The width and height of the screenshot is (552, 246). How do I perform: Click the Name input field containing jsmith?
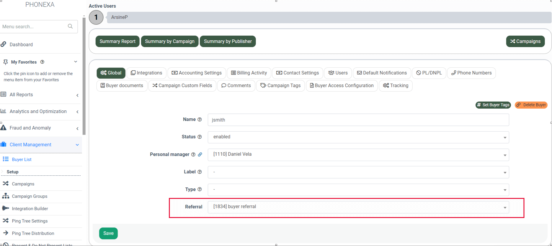click(358, 120)
